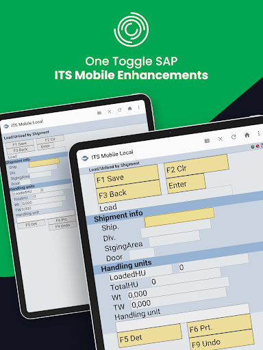Click the green circular app logo

coord(131,29)
